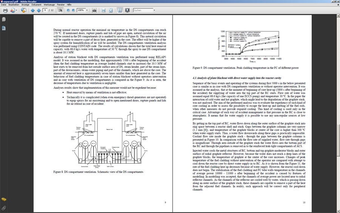Click the vertical scrollbar thumb
This screenshot has height=213, width=340.
pyautogui.click(x=338, y=140)
